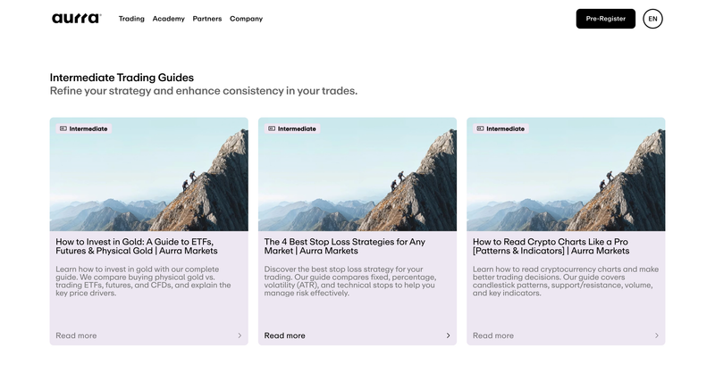Image resolution: width=715 pixels, height=381 pixels.
Task: Open the Trading menu
Action: 131,19
